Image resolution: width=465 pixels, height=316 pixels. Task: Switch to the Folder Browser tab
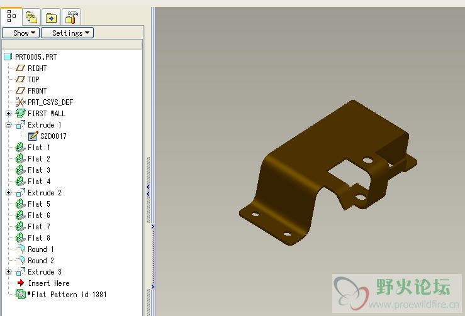(x=31, y=17)
